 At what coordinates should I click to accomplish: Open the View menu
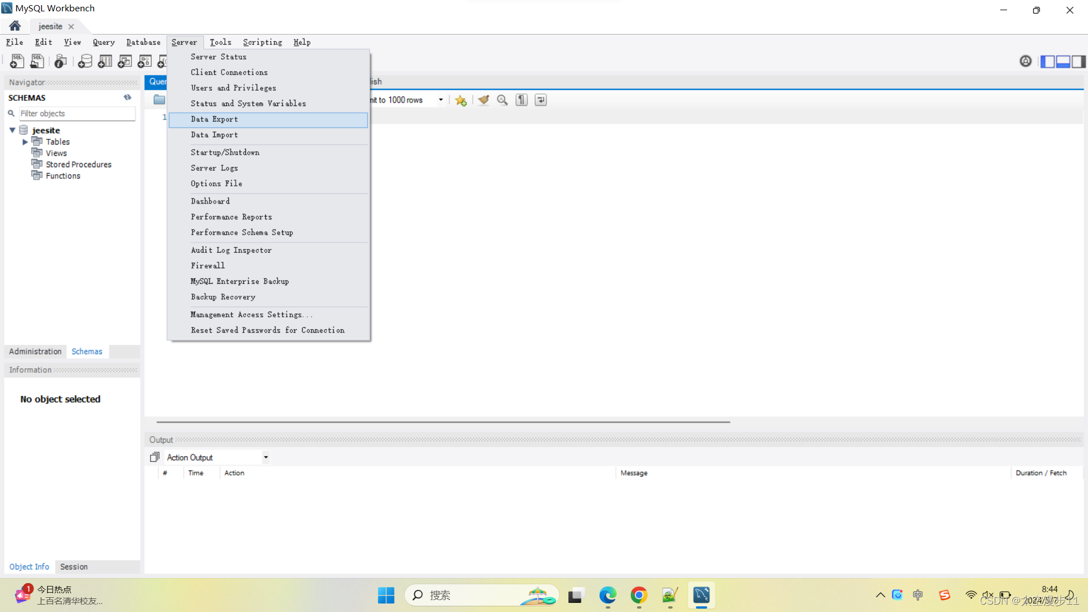(x=73, y=42)
